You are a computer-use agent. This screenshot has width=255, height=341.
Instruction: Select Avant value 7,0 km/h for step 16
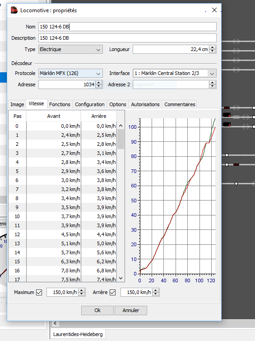(54, 271)
